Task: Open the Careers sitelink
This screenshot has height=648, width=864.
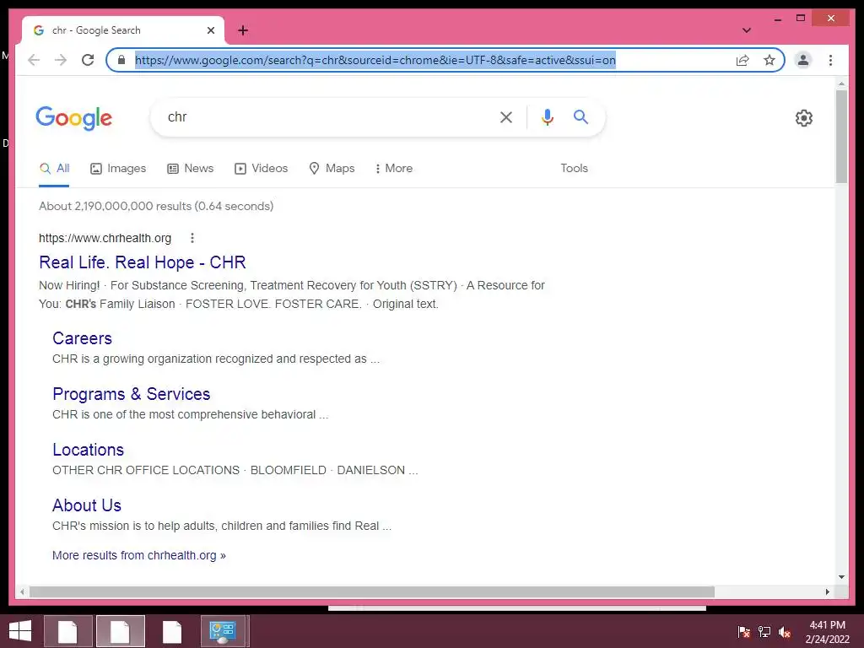Action: (x=82, y=338)
